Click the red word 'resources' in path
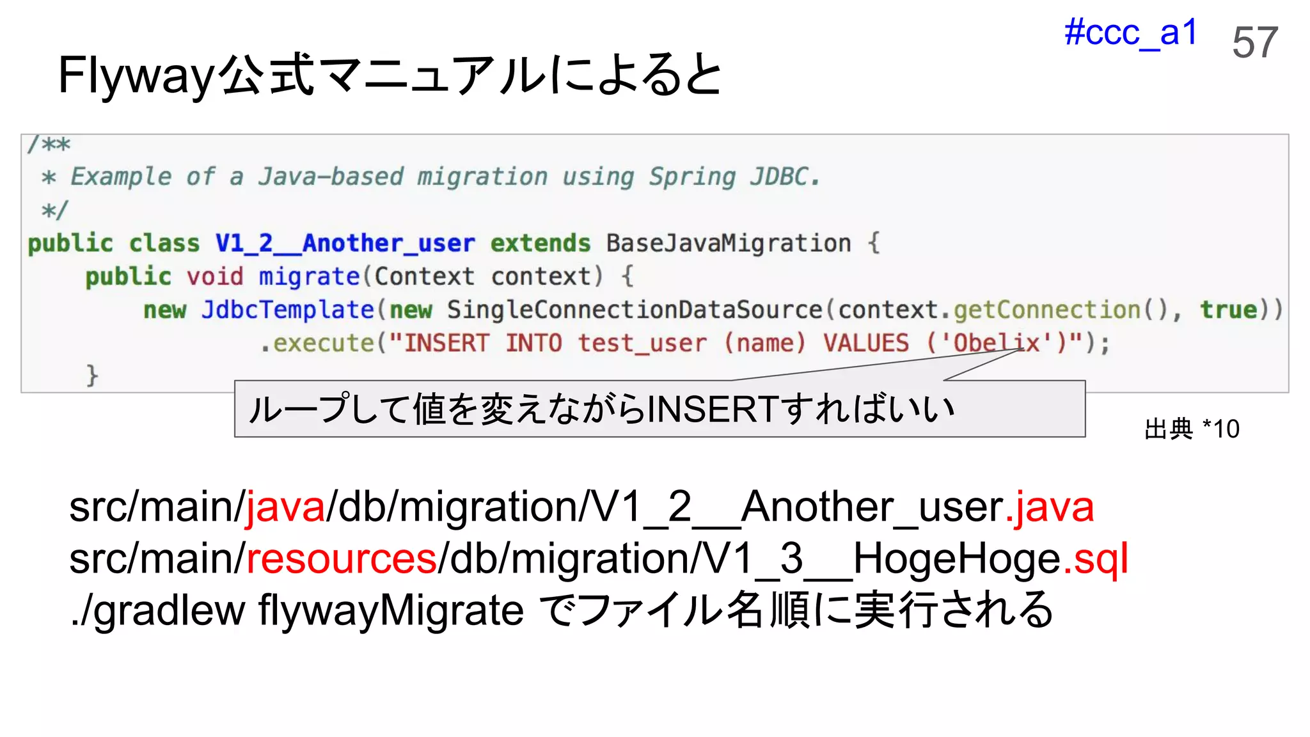 (342, 559)
